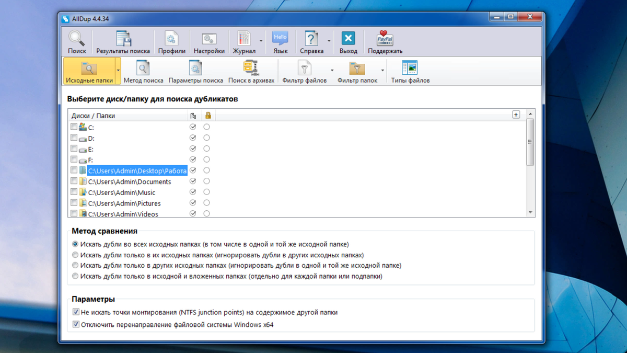
Task: Click the Pictures folder icon
Action: click(83, 203)
